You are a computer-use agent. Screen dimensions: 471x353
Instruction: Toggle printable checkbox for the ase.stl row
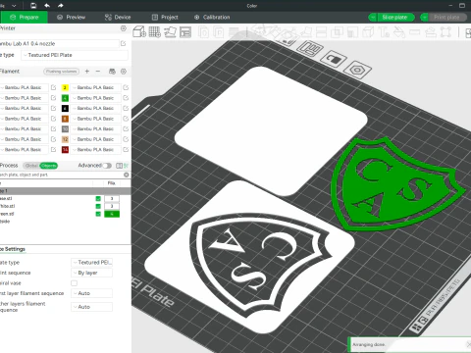98,198
